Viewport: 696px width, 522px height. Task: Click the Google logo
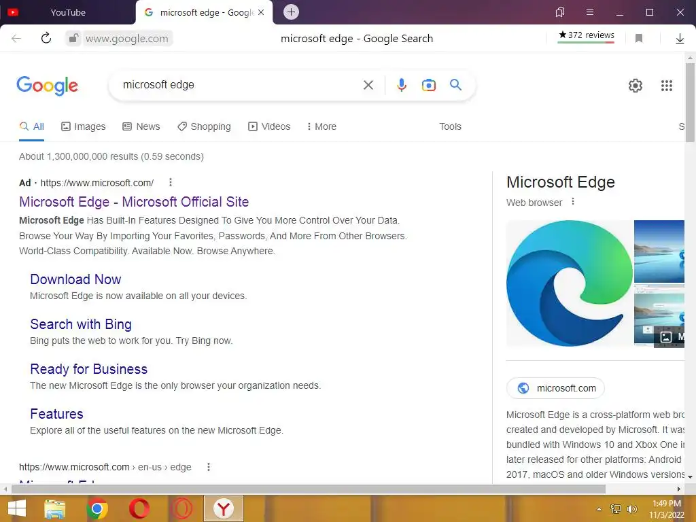point(47,85)
